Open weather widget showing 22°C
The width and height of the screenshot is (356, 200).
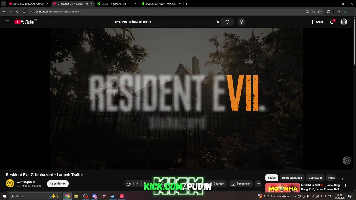click(273, 196)
